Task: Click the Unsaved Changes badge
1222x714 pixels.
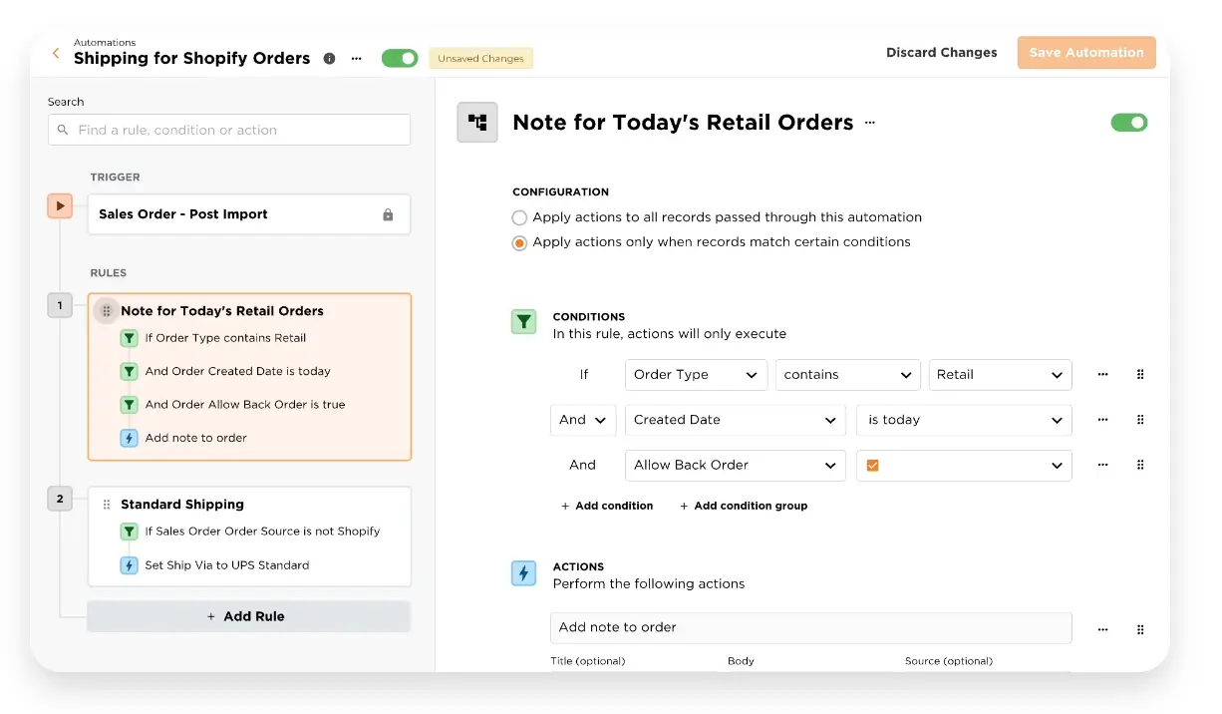Action: [481, 59]
